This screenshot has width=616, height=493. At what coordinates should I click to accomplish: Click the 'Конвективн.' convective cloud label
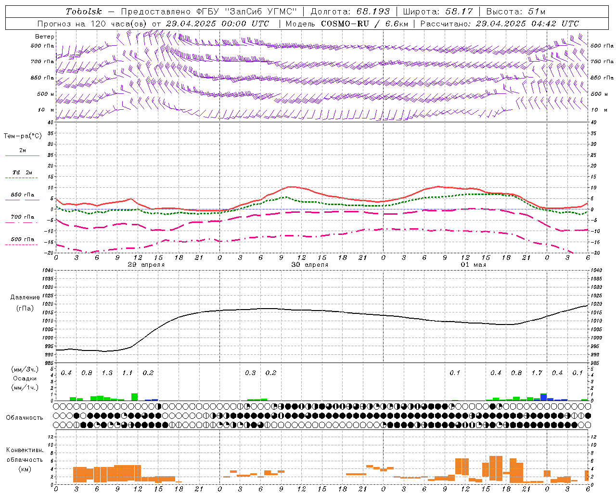[x=25, y=450]
